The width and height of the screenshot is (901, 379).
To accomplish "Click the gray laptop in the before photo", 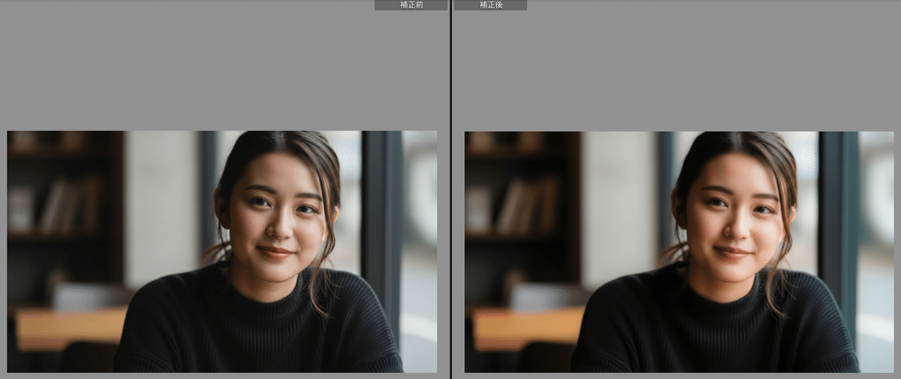I will coord(89,297).
